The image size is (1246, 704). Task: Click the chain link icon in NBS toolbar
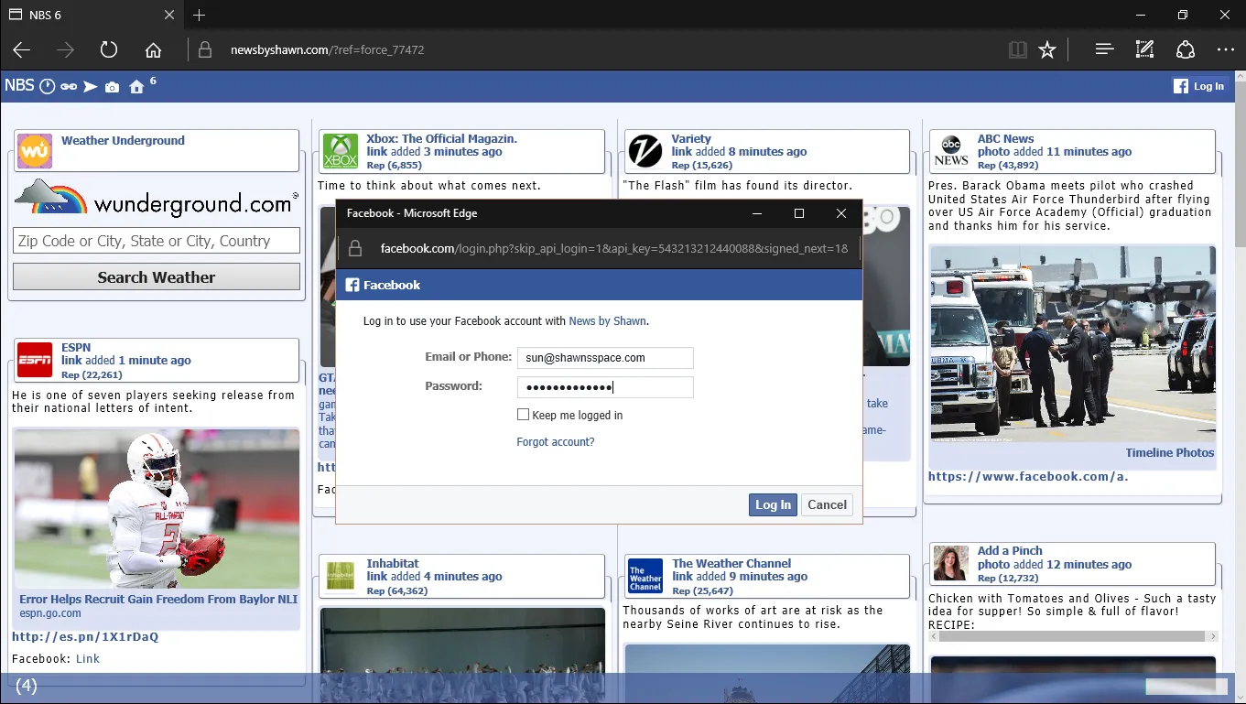point(69,87)
